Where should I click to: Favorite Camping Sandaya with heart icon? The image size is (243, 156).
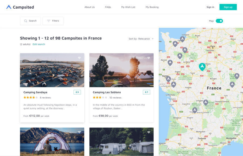pyautogui.click(x=79, y=58)
